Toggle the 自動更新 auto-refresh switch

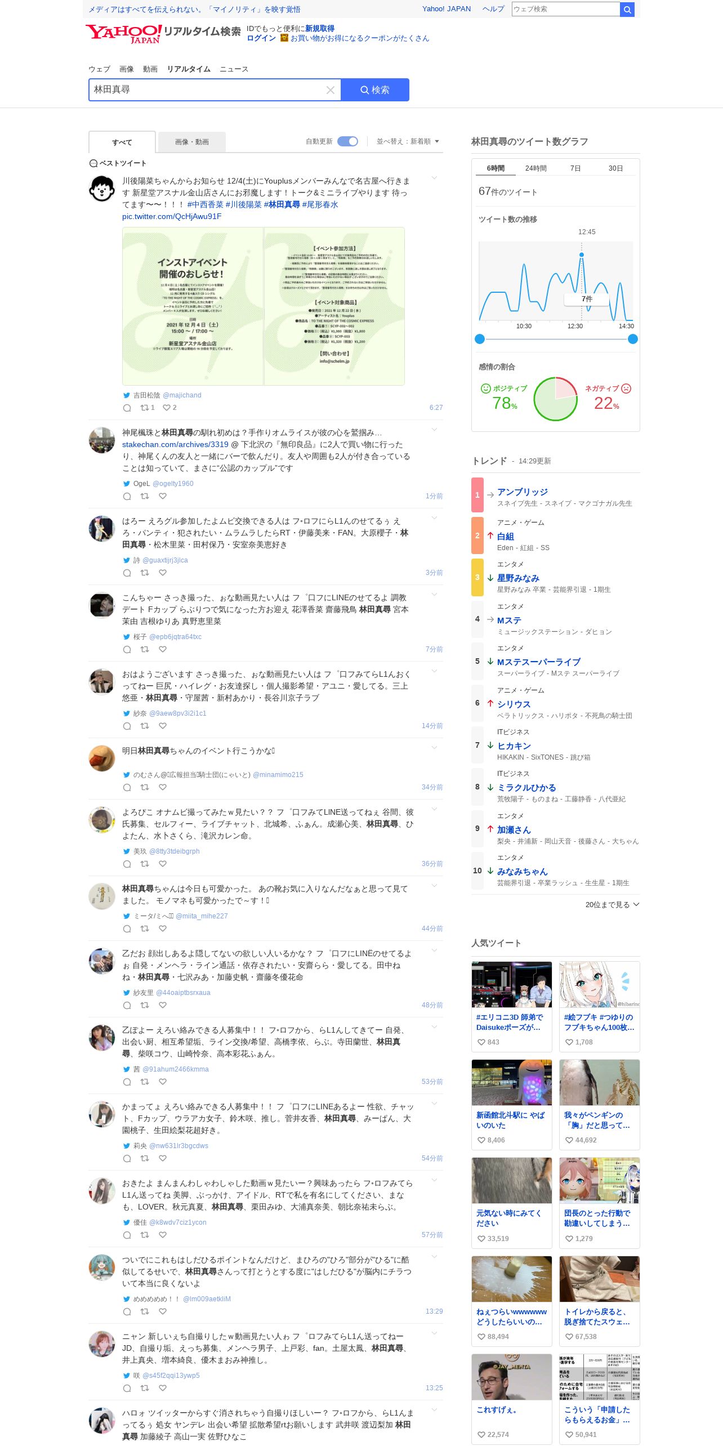[x=347, y=141]
